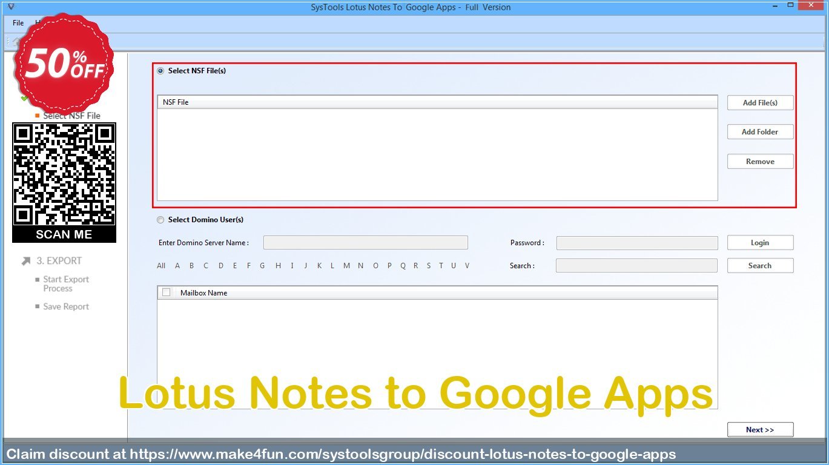Filter mailboxes by letter H
This screenshot has width=829, height=465.
[x=278, y=266]
